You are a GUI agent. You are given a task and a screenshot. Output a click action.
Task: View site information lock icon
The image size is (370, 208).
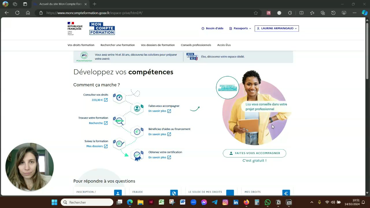pos(41,13)
